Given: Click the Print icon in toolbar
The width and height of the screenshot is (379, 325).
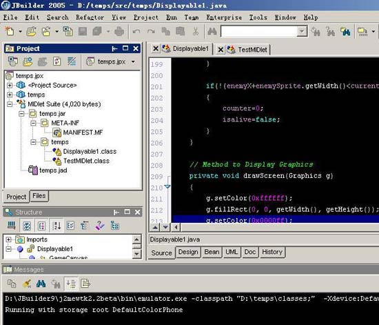Looking at the screenshot, I should tap(119, 32).
